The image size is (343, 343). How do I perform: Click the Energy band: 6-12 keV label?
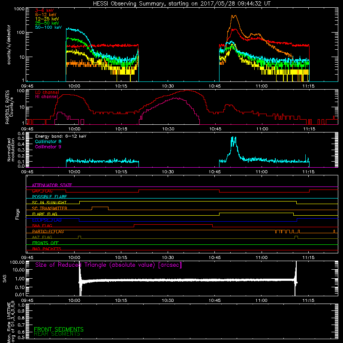tap(61, 136)
